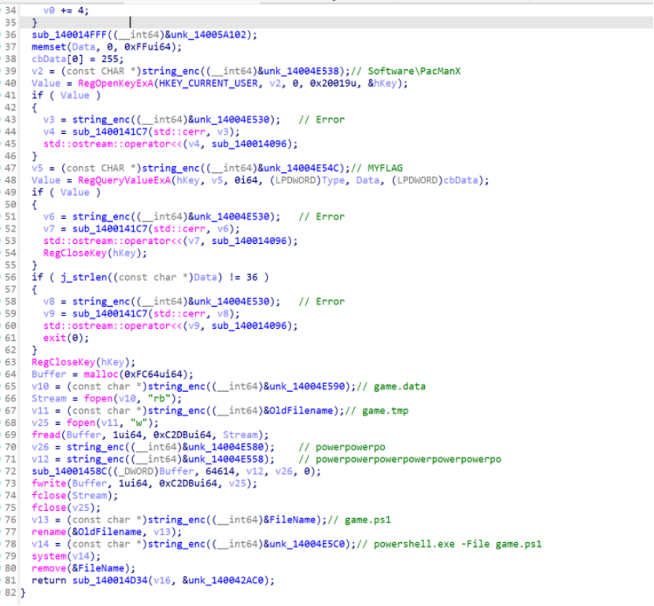This screenshot has width=654, height=606.
Task: Click the RegQueryValueExA function name
Action: (x=124, y=180)
